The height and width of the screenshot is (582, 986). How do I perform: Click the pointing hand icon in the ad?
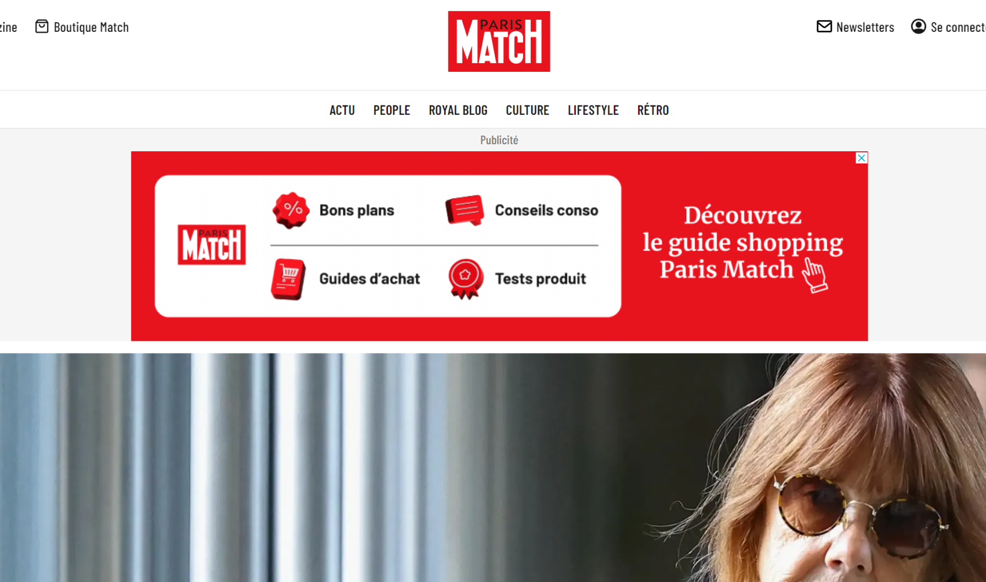[815, 275]
